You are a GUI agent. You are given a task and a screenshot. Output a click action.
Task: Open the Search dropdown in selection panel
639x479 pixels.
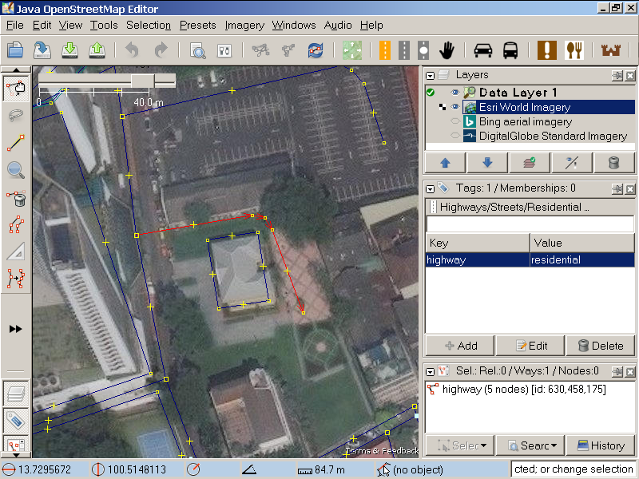click(530, 445)
